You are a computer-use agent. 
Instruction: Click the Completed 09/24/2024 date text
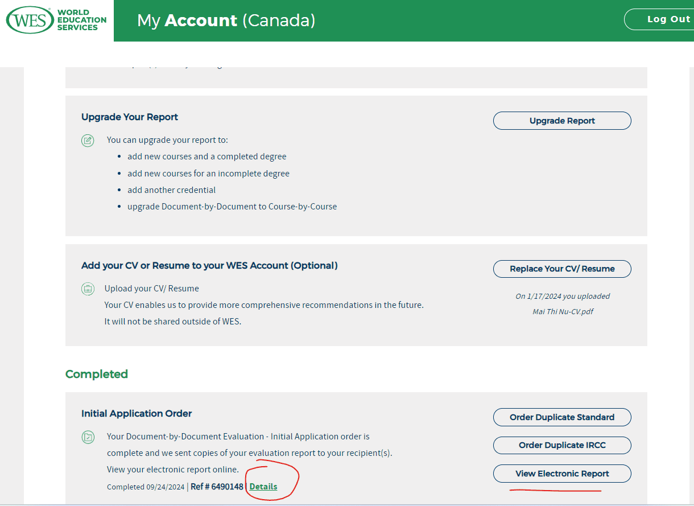coord(146,487)
